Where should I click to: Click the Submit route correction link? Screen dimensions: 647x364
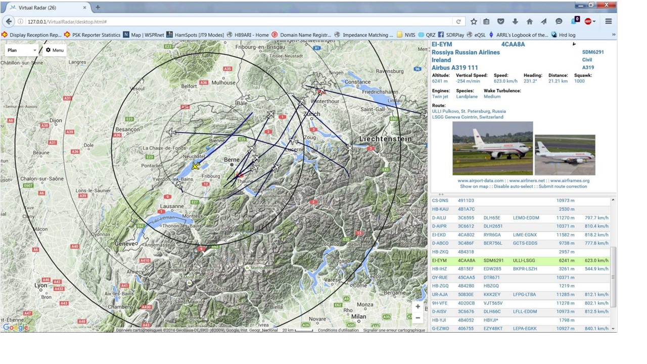pos(563,187)
